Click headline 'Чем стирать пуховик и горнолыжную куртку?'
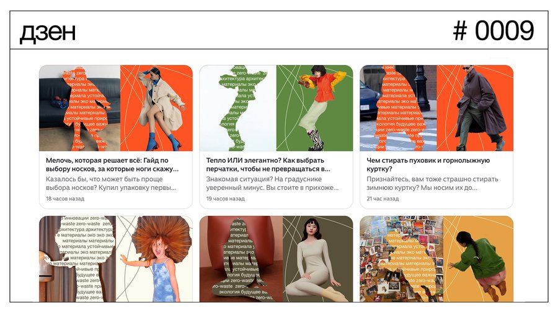558x313 pixels. point(428,165)
